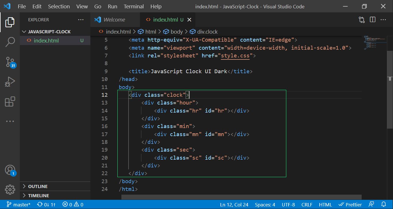The width and height of the screenshot is (393, 209).
Task: Click the Prettier status bar item
Action: click(x=350, y=205)
